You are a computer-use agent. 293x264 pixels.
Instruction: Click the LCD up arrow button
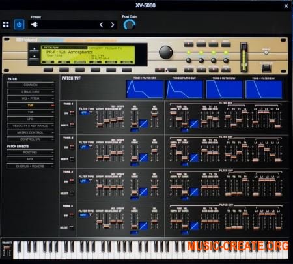pyautogui.click(x=35, y=50)
